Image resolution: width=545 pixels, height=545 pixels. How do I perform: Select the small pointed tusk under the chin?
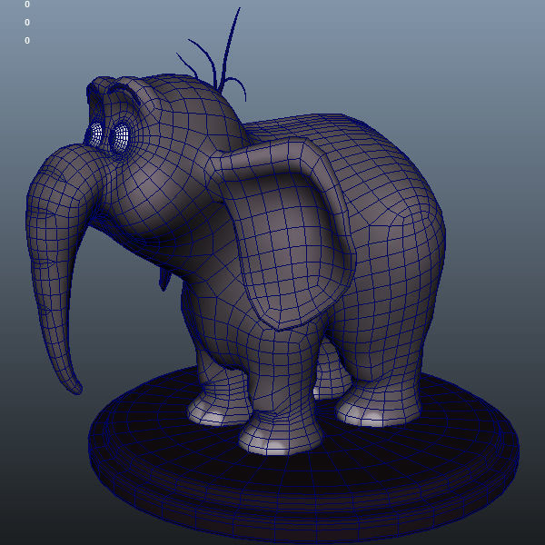[164, 278]
